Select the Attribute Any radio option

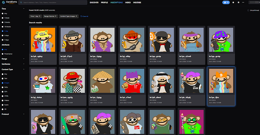point(3,50)
